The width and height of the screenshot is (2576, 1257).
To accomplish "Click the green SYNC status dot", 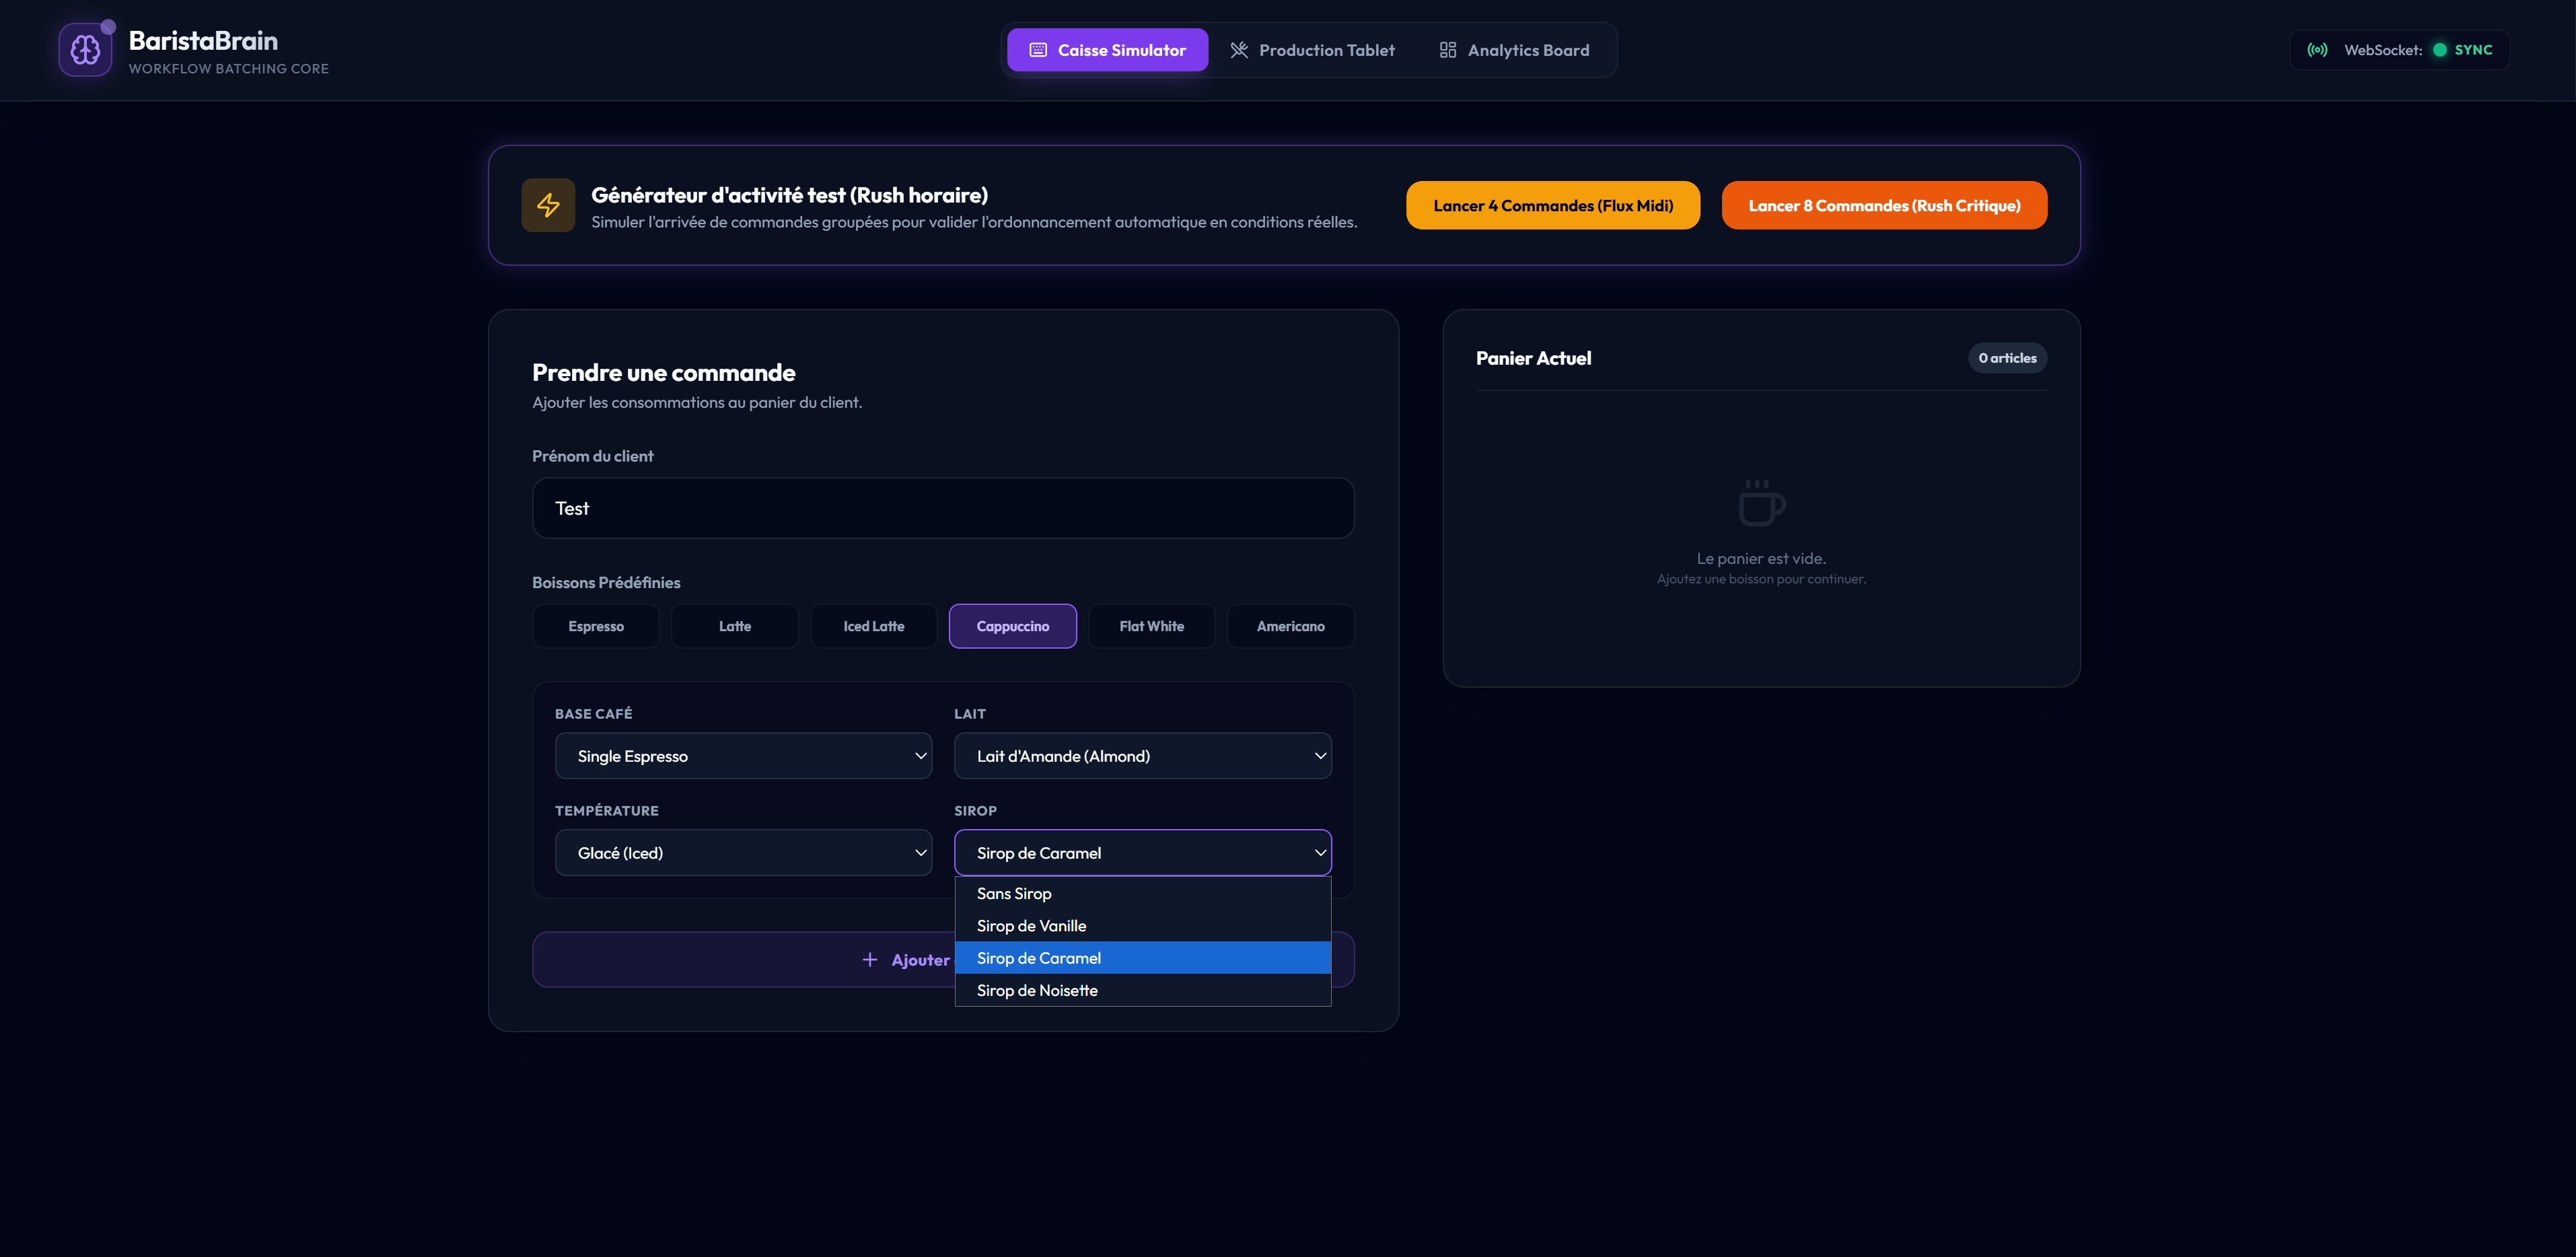I will pyautogui.click(x=2440, y=50).
